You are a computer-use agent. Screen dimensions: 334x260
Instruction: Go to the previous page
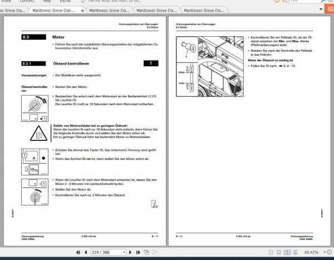point(86,252)
